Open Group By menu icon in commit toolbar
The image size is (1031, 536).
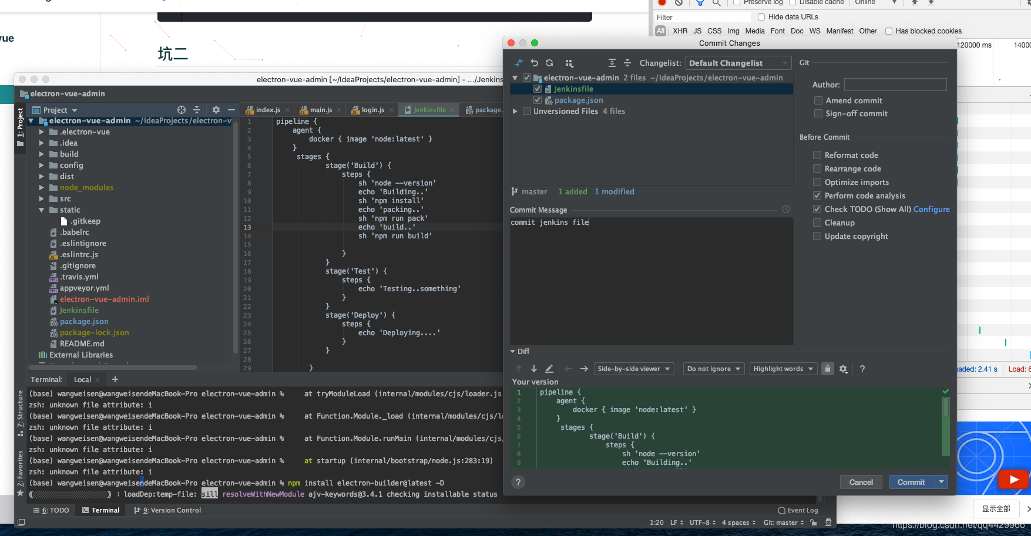point(569,63)
